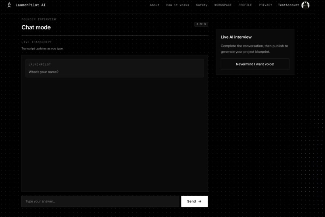Image resolution: width=325 pixels, height=217 pixels.
Task: Focus the Type your answer field
Action: point(100,201)
